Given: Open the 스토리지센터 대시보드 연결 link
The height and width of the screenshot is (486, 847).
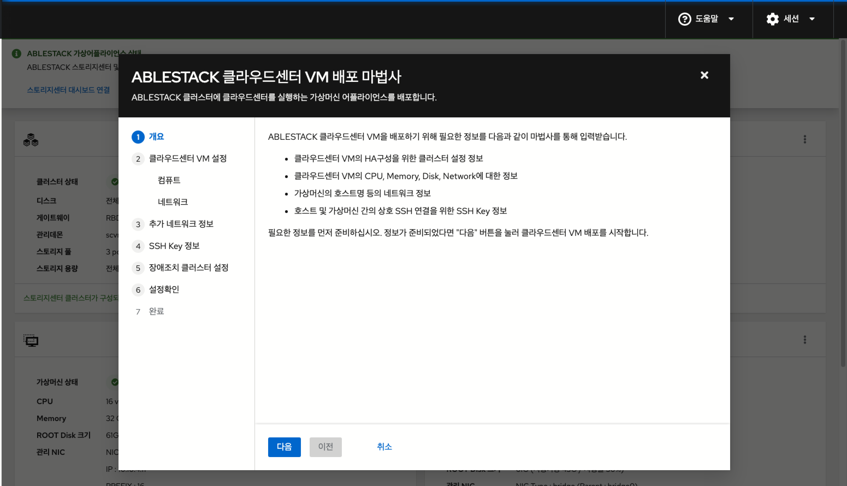Looking at the screenshot, I should pos(68,90).
